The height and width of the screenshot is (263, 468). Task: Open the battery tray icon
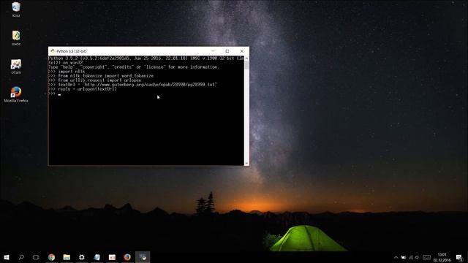tap(404, 257)
